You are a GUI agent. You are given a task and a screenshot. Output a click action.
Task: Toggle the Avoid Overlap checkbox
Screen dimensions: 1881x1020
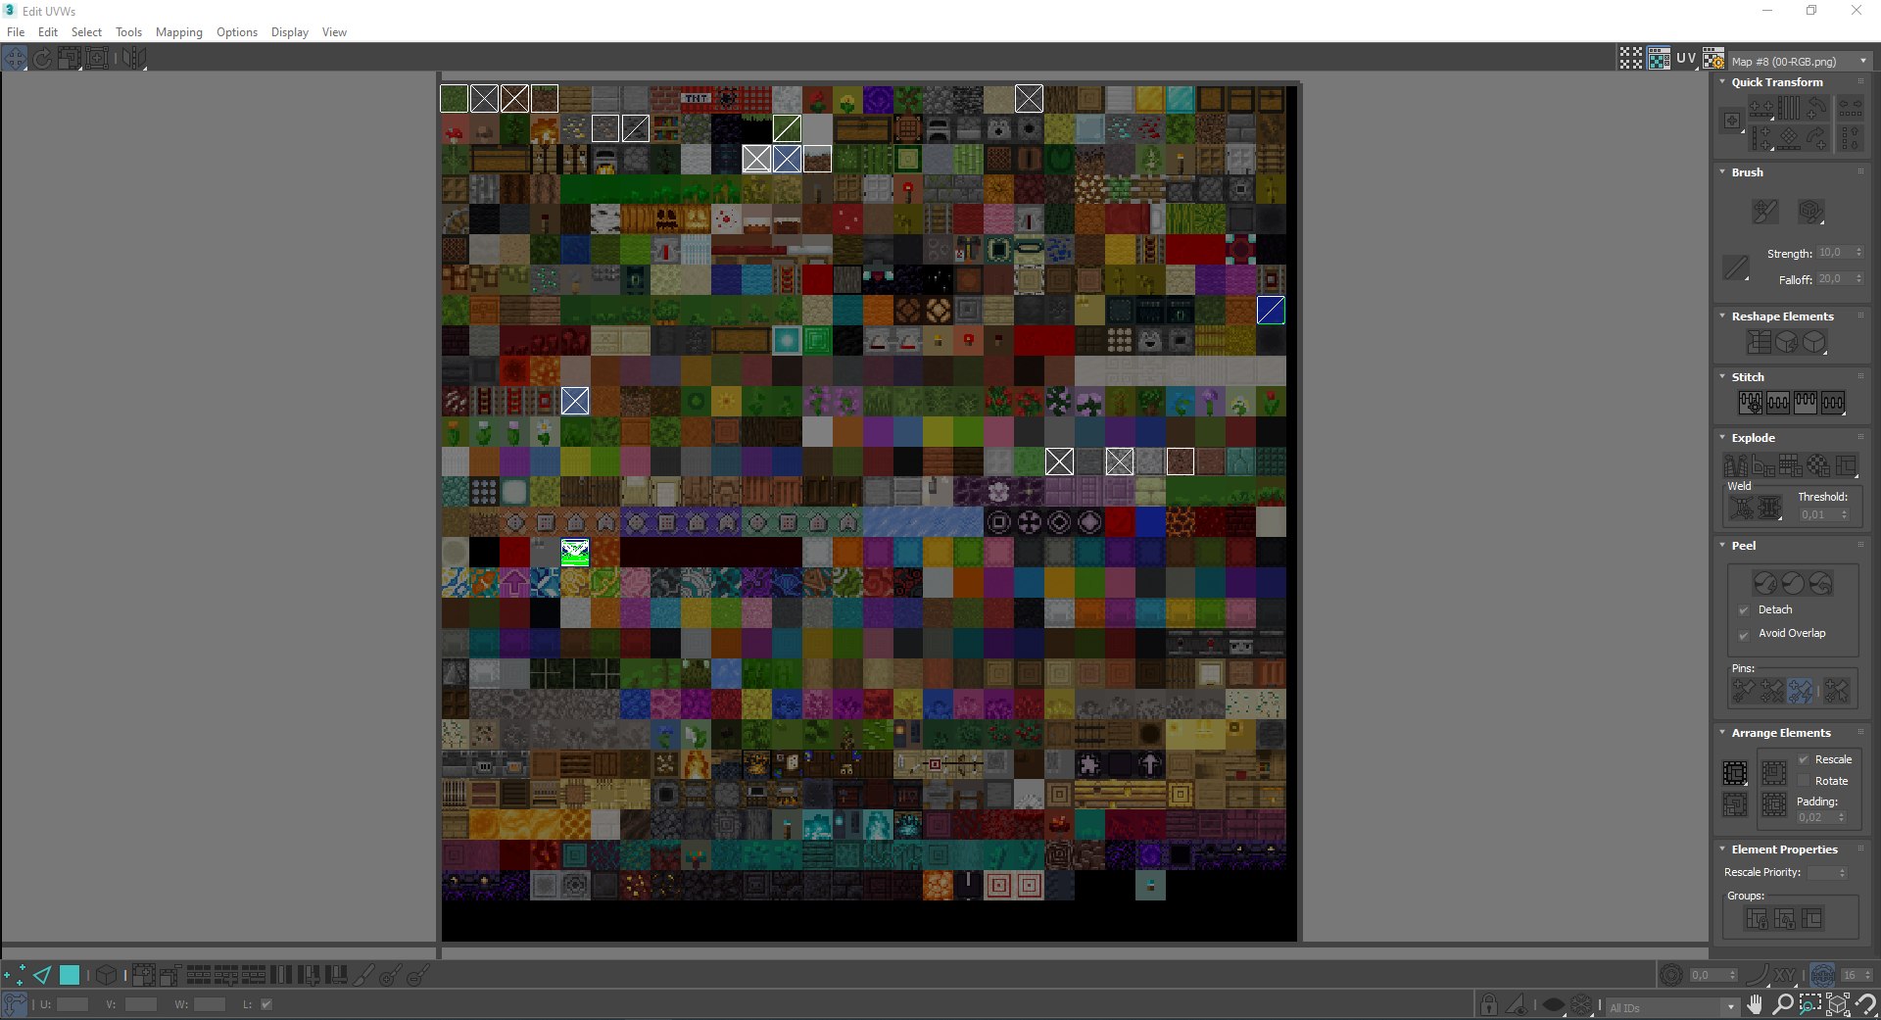pyautogui.click(x=1744, y=634)
